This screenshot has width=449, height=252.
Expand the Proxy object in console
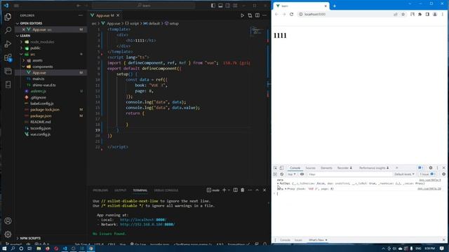pyautogui.click(x=286, y=189)
